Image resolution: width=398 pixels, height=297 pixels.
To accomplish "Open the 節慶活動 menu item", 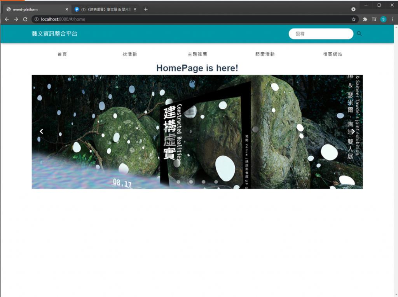I will [265, 54].
